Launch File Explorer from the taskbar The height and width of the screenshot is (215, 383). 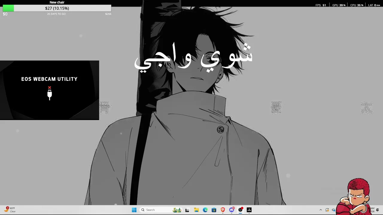[x=196, y=210]
